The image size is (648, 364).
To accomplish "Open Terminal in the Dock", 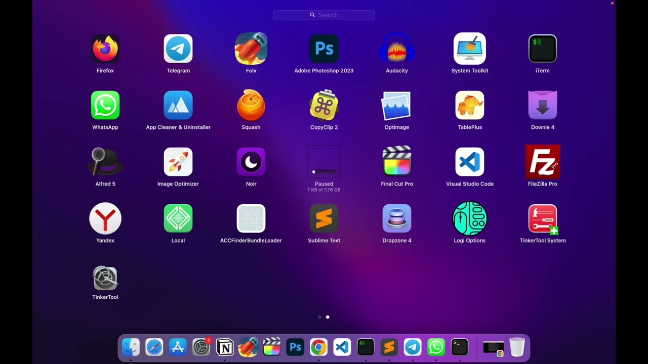I will tap(460, 347).
